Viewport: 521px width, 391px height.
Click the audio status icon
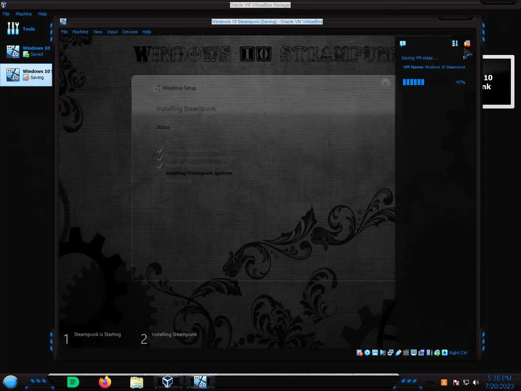(383, 353)
